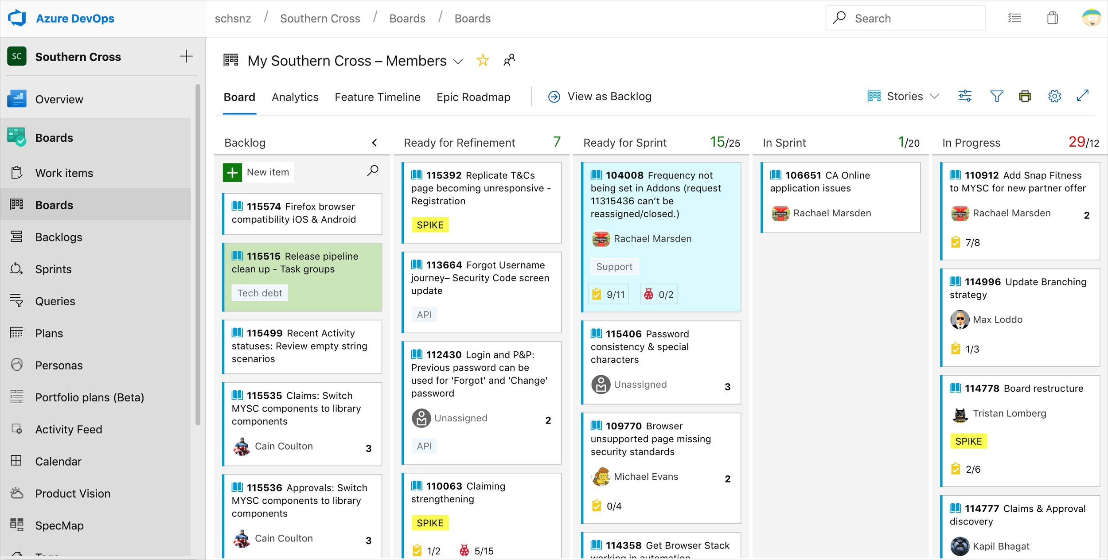1108x560 pixels.
Task: Select the Board tab
Action: (x=239, y=97)
